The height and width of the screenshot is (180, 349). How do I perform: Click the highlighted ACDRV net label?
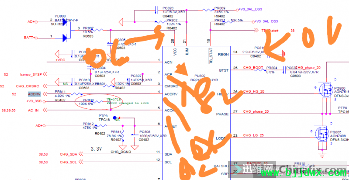(34, 94)
